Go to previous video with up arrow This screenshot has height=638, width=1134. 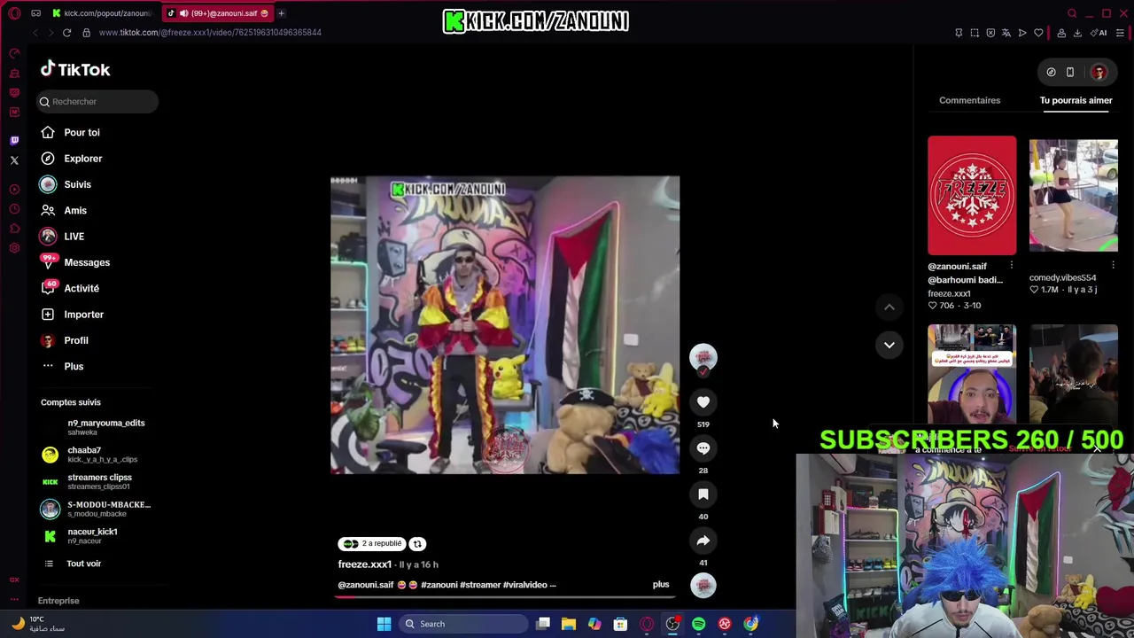click(889, 307)
